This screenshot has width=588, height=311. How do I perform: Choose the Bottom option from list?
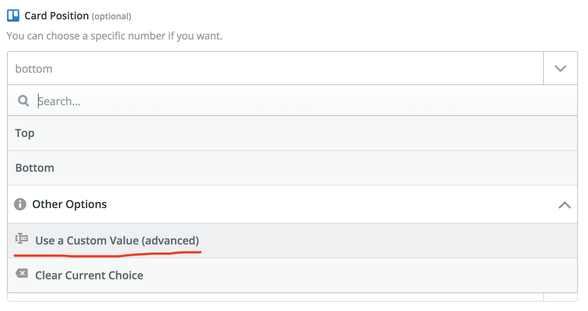coord(292,168)
